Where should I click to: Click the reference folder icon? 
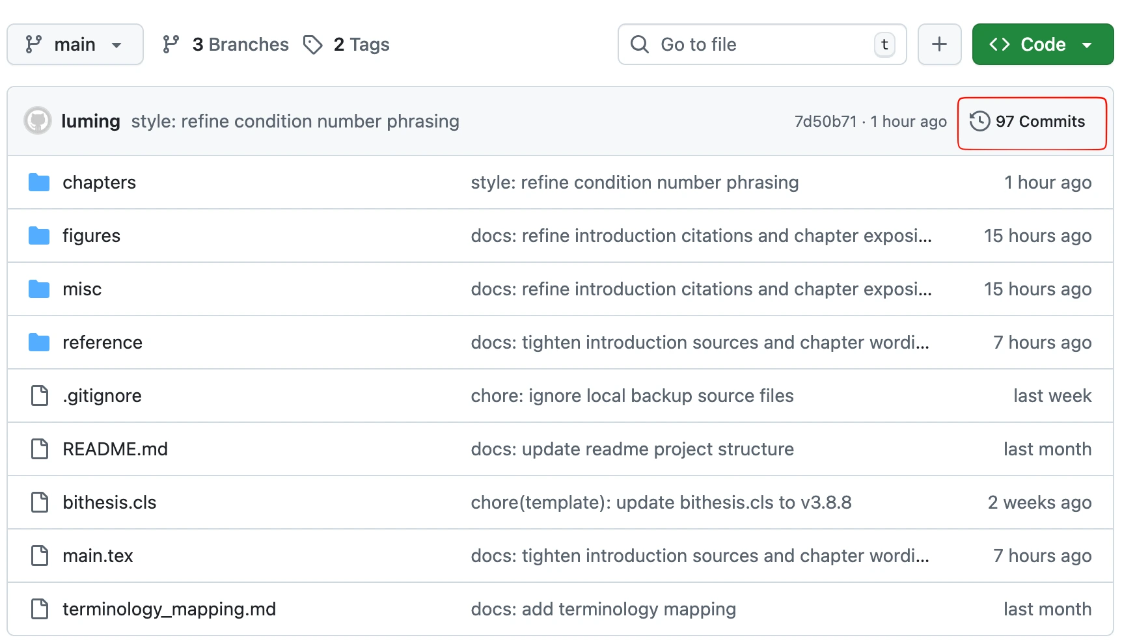click(x=39, y=342)
